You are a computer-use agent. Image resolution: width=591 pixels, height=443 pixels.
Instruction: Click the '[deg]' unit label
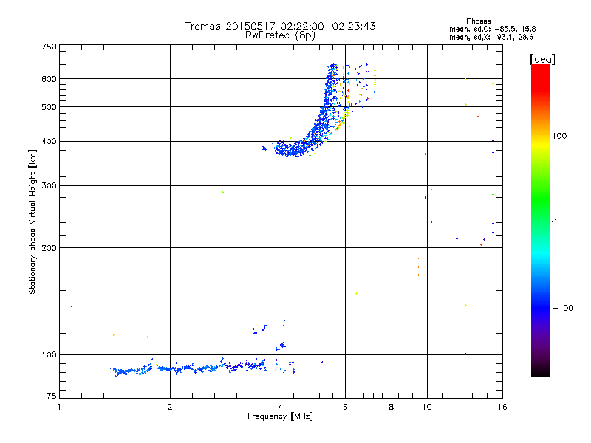coord(542,59)
